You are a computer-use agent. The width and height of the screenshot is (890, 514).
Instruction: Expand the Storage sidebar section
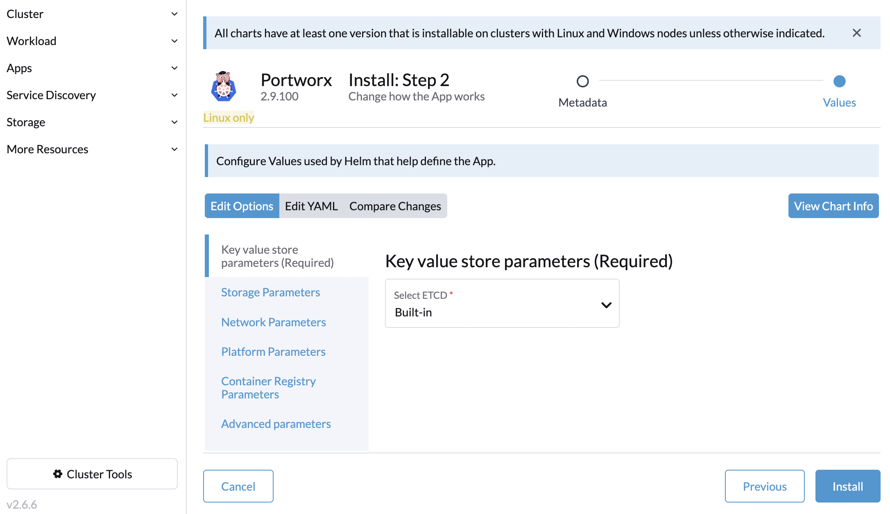[x=92, y=122]
